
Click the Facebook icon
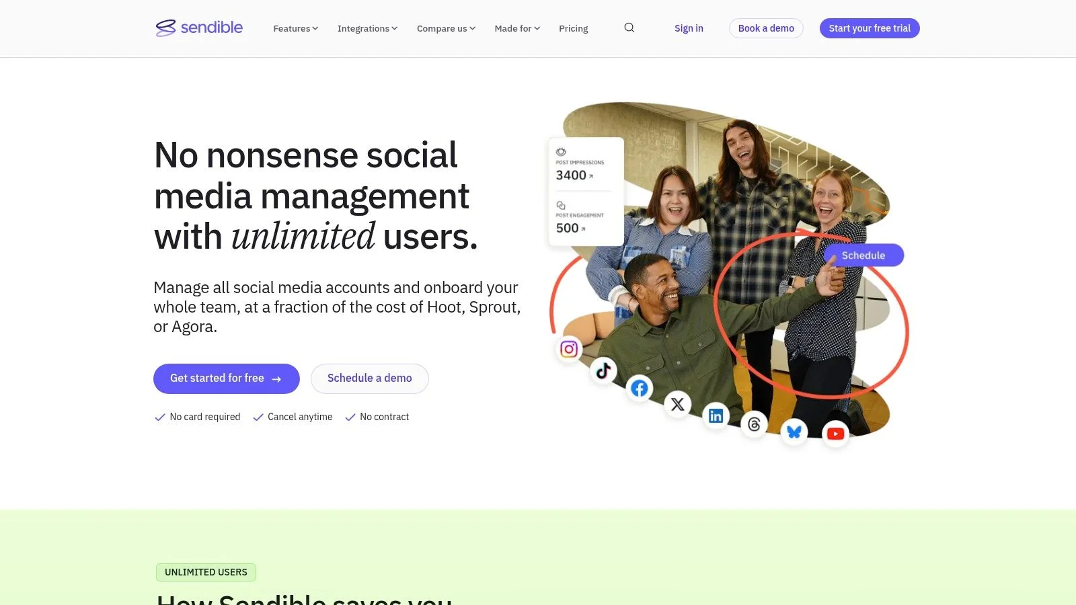[x=640, y=388]
